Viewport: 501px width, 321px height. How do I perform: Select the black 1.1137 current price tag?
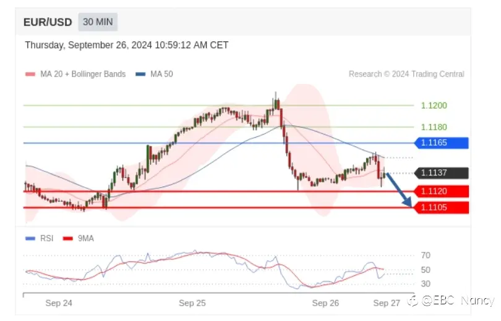point(441,173)
